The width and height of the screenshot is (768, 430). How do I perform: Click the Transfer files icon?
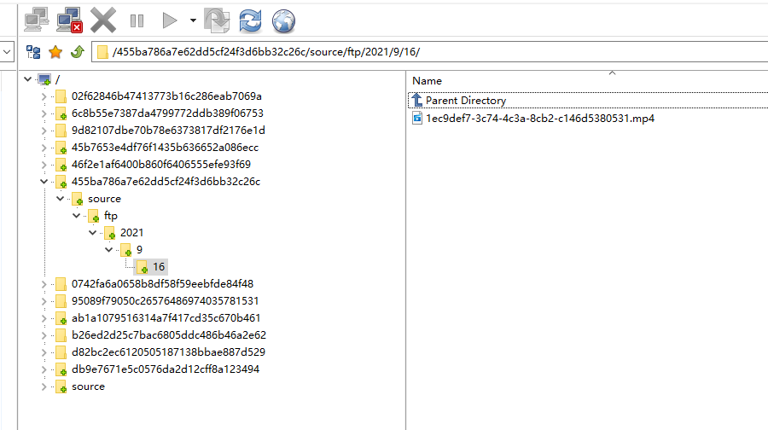point(217,20)
